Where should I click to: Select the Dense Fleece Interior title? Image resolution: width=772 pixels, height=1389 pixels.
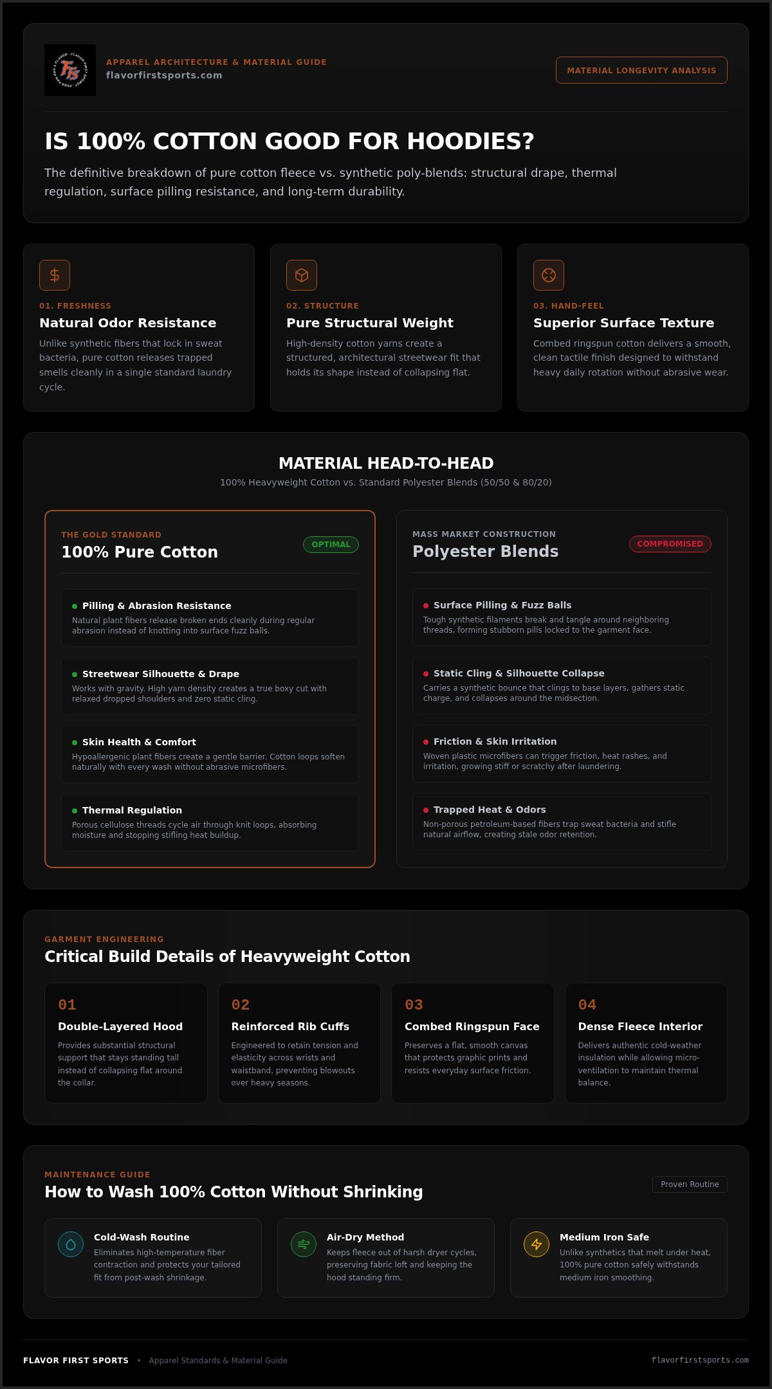(640, 1026)
